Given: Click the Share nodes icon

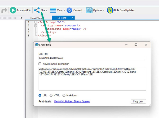Looking at the screenshot, I should (37, 10).
